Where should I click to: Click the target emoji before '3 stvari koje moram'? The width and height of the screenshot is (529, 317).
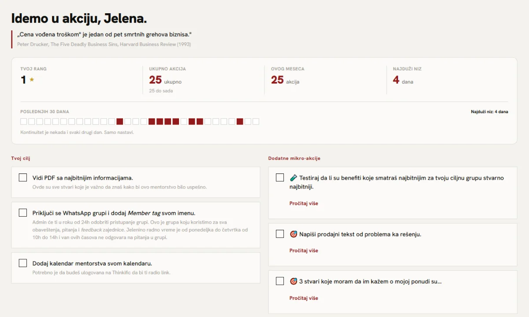click(294, 281)
